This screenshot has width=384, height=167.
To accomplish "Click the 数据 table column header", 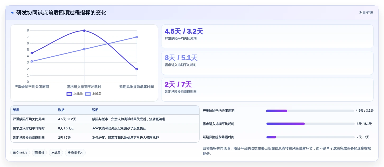I will 61,110.
